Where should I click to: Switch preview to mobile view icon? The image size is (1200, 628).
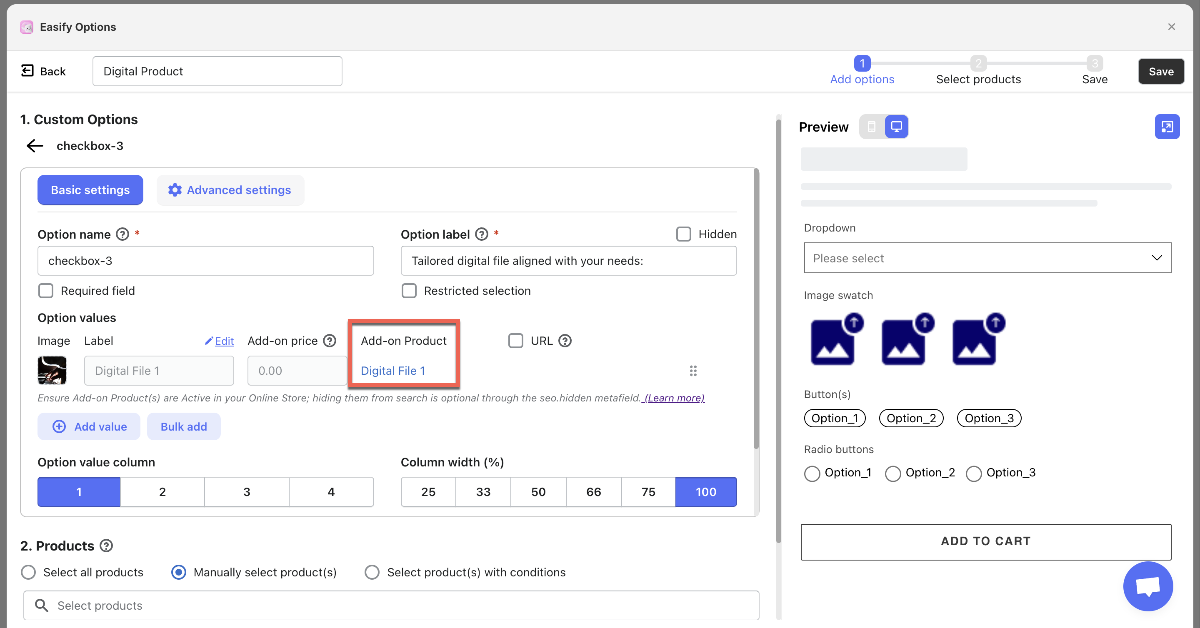click(872, 127)
